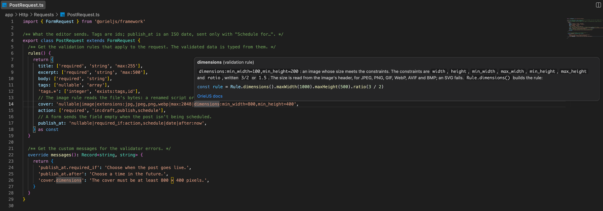Select line number 1 in the gutter
This screenshot has height=211, width=603.
(12, 22)
